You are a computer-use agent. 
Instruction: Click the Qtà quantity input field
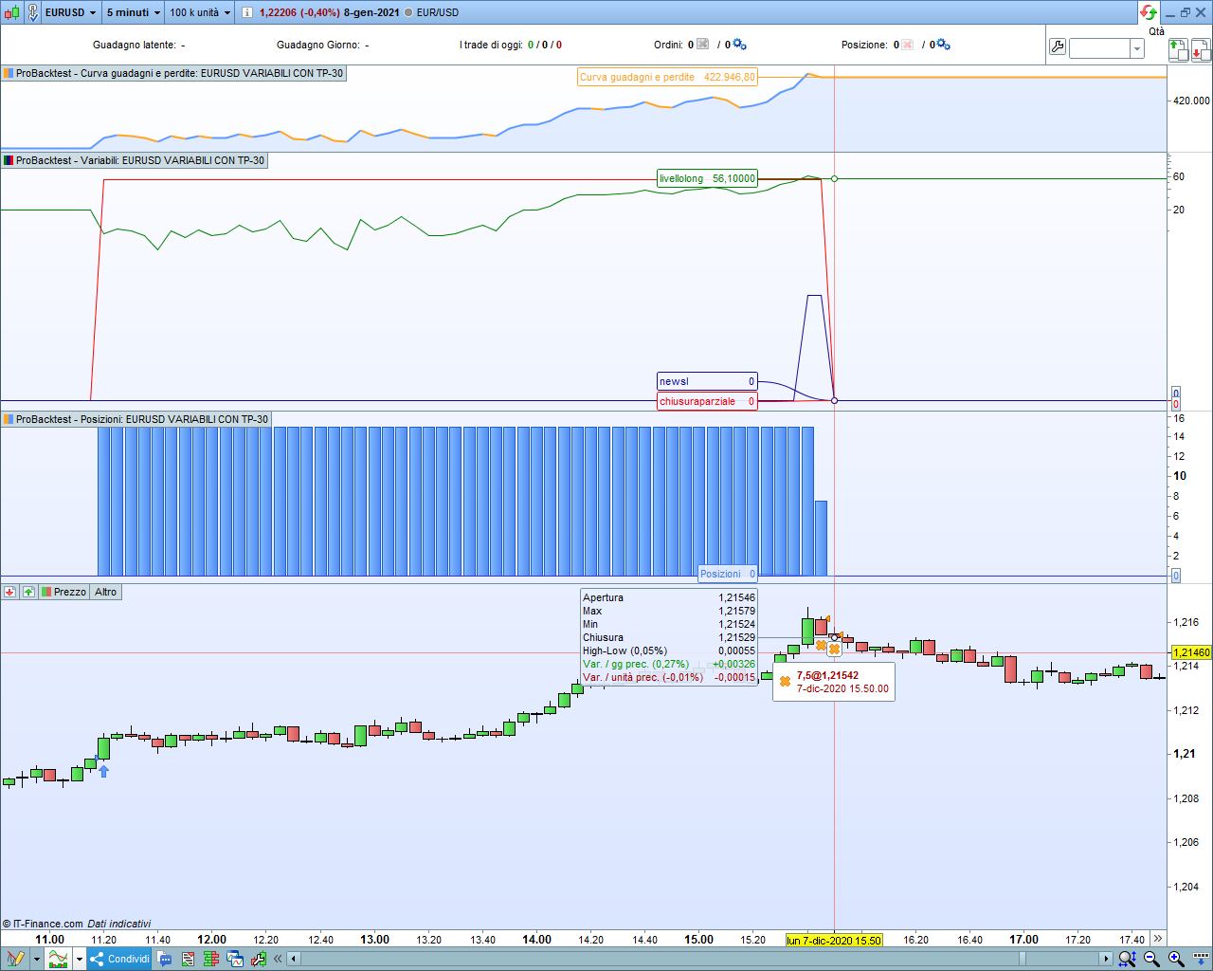point(1099,48)
